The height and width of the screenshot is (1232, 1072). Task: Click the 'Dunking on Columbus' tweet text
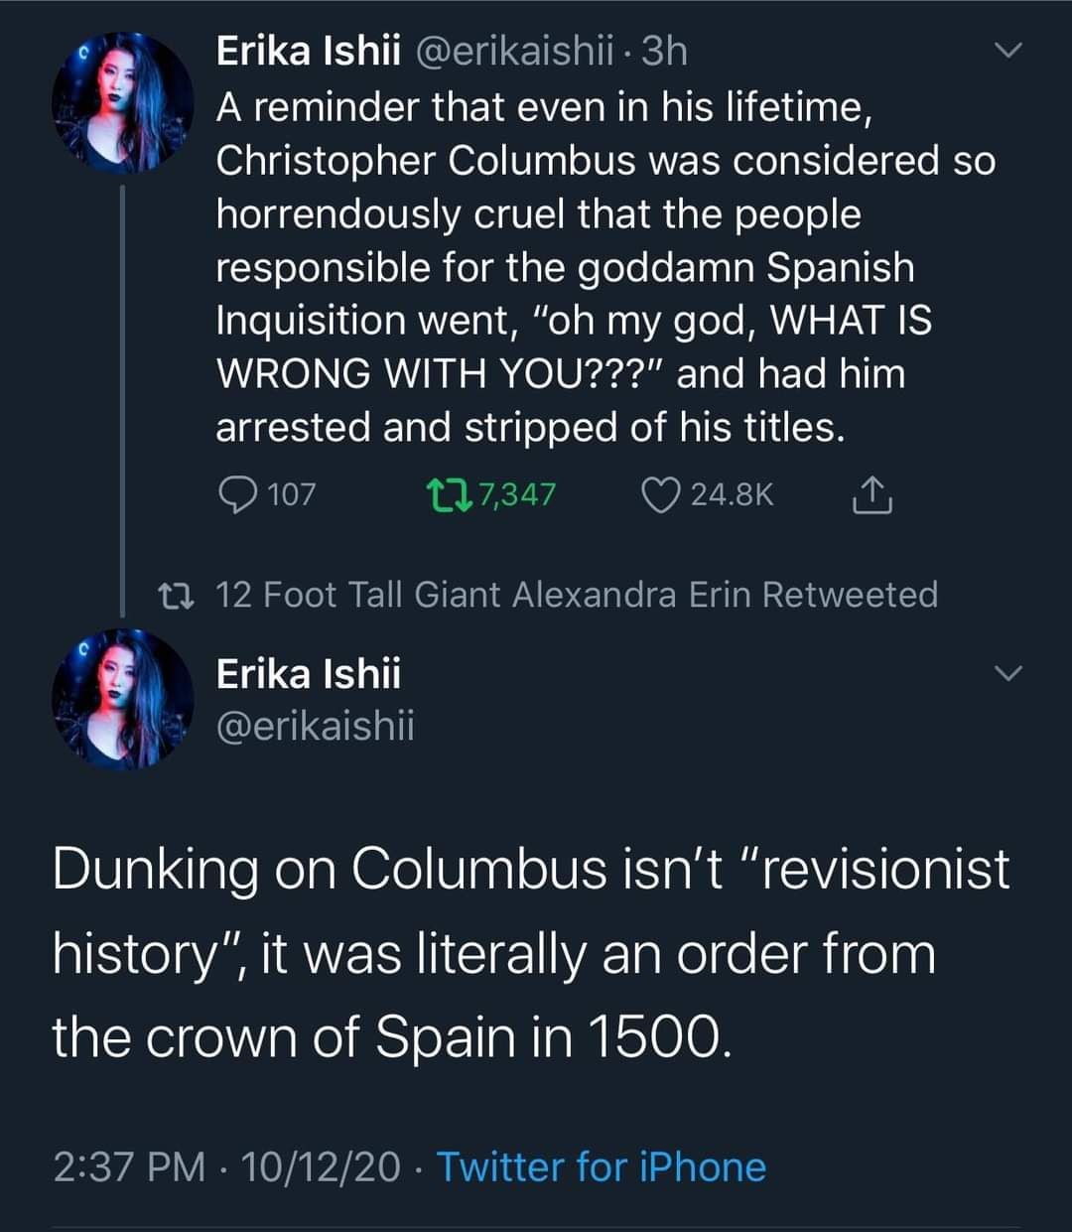pyautogui.click(x=531, y=953)
